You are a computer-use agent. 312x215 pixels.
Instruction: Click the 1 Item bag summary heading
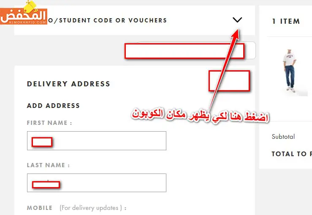pyautogui.click(x=286, y=21)
